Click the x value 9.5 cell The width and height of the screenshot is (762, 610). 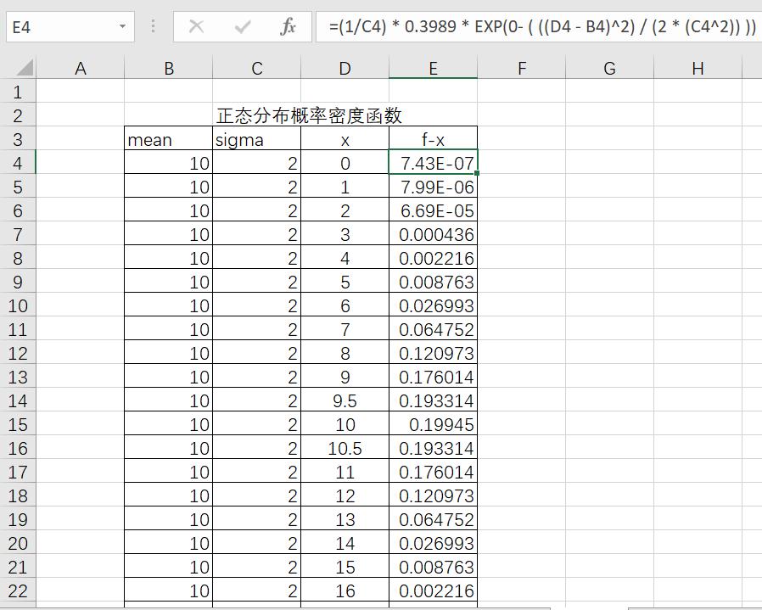(345, 400)
